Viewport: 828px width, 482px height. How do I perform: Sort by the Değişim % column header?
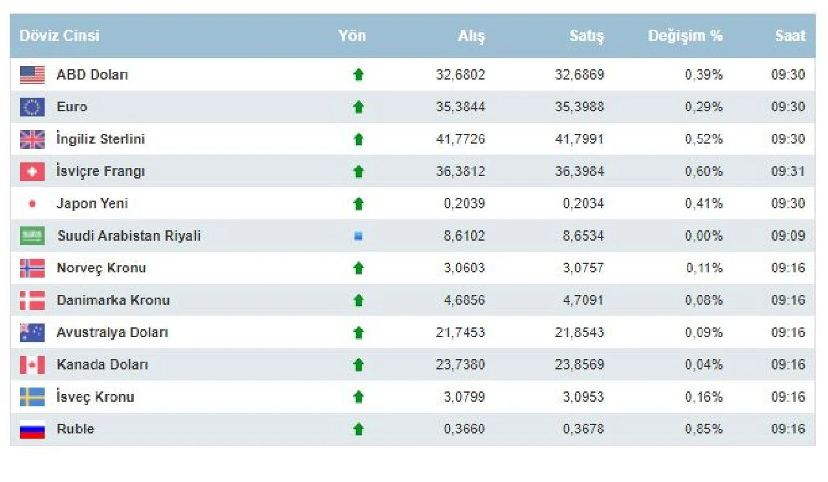click(x=685, y=36)
